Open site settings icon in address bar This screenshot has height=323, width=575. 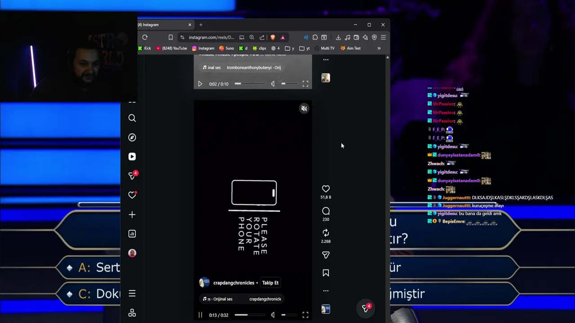[182, 37]
